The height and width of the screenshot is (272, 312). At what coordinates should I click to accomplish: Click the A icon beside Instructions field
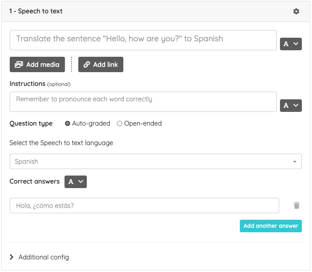(x=286, y=105)
